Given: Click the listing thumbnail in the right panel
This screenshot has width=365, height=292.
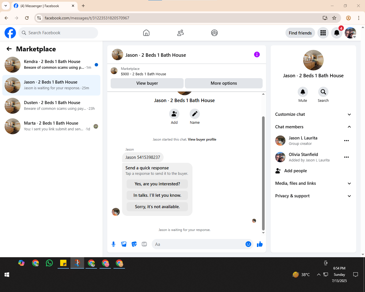Looking at the screenshot, I should 313,60.
